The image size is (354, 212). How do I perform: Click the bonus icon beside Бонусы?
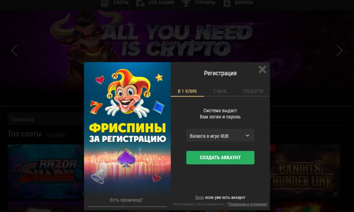point(227,4)
